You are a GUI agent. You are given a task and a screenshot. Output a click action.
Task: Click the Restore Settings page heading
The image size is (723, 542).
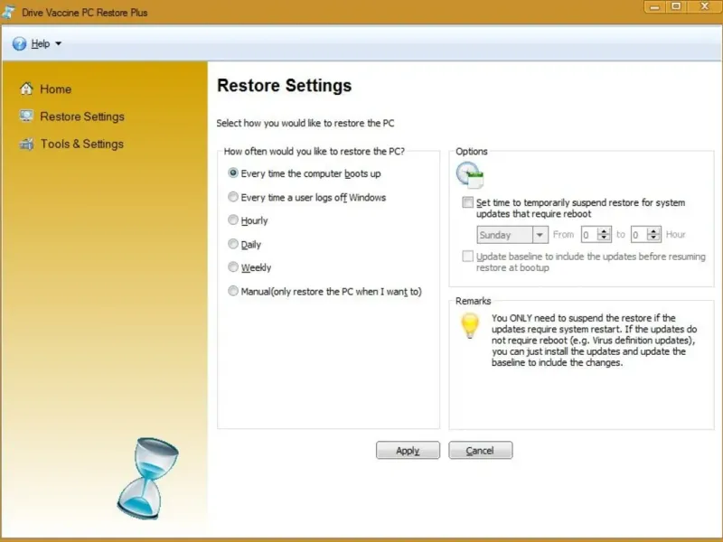point(285,86)
